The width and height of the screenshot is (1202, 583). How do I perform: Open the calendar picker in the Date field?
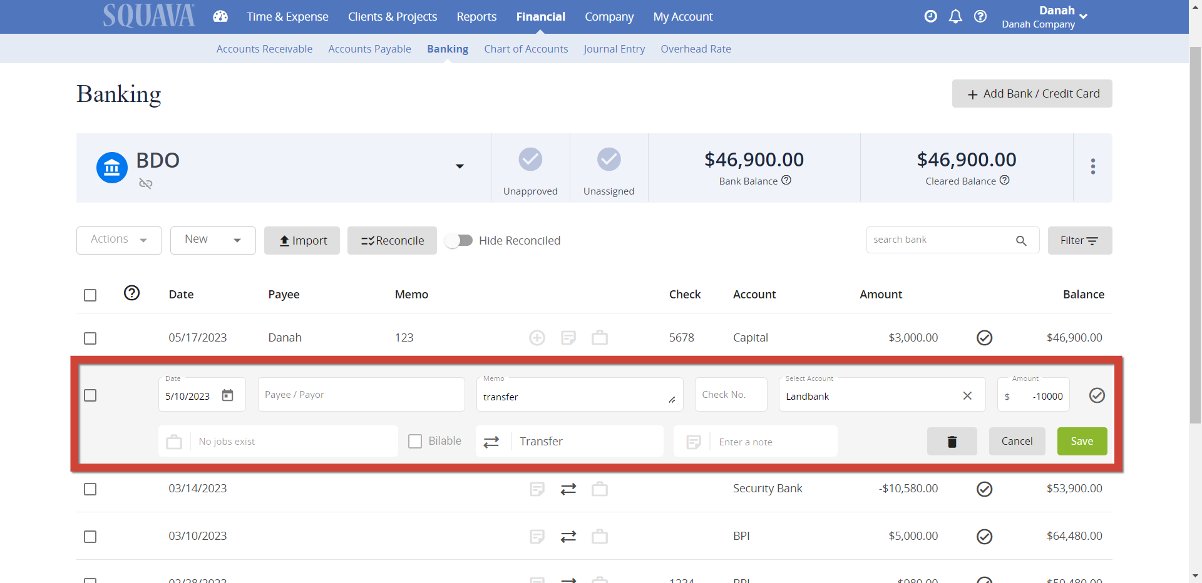[227, 395]
